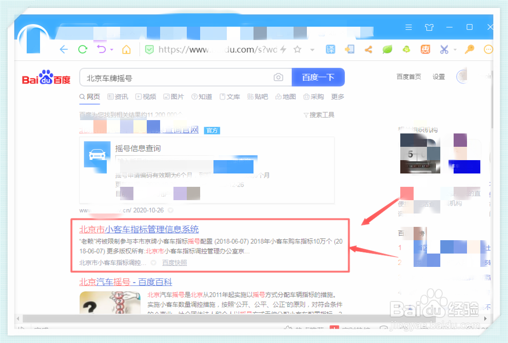Open the dropdown next to the undo icon
The image size is (508, 343).
coord(112,50)
